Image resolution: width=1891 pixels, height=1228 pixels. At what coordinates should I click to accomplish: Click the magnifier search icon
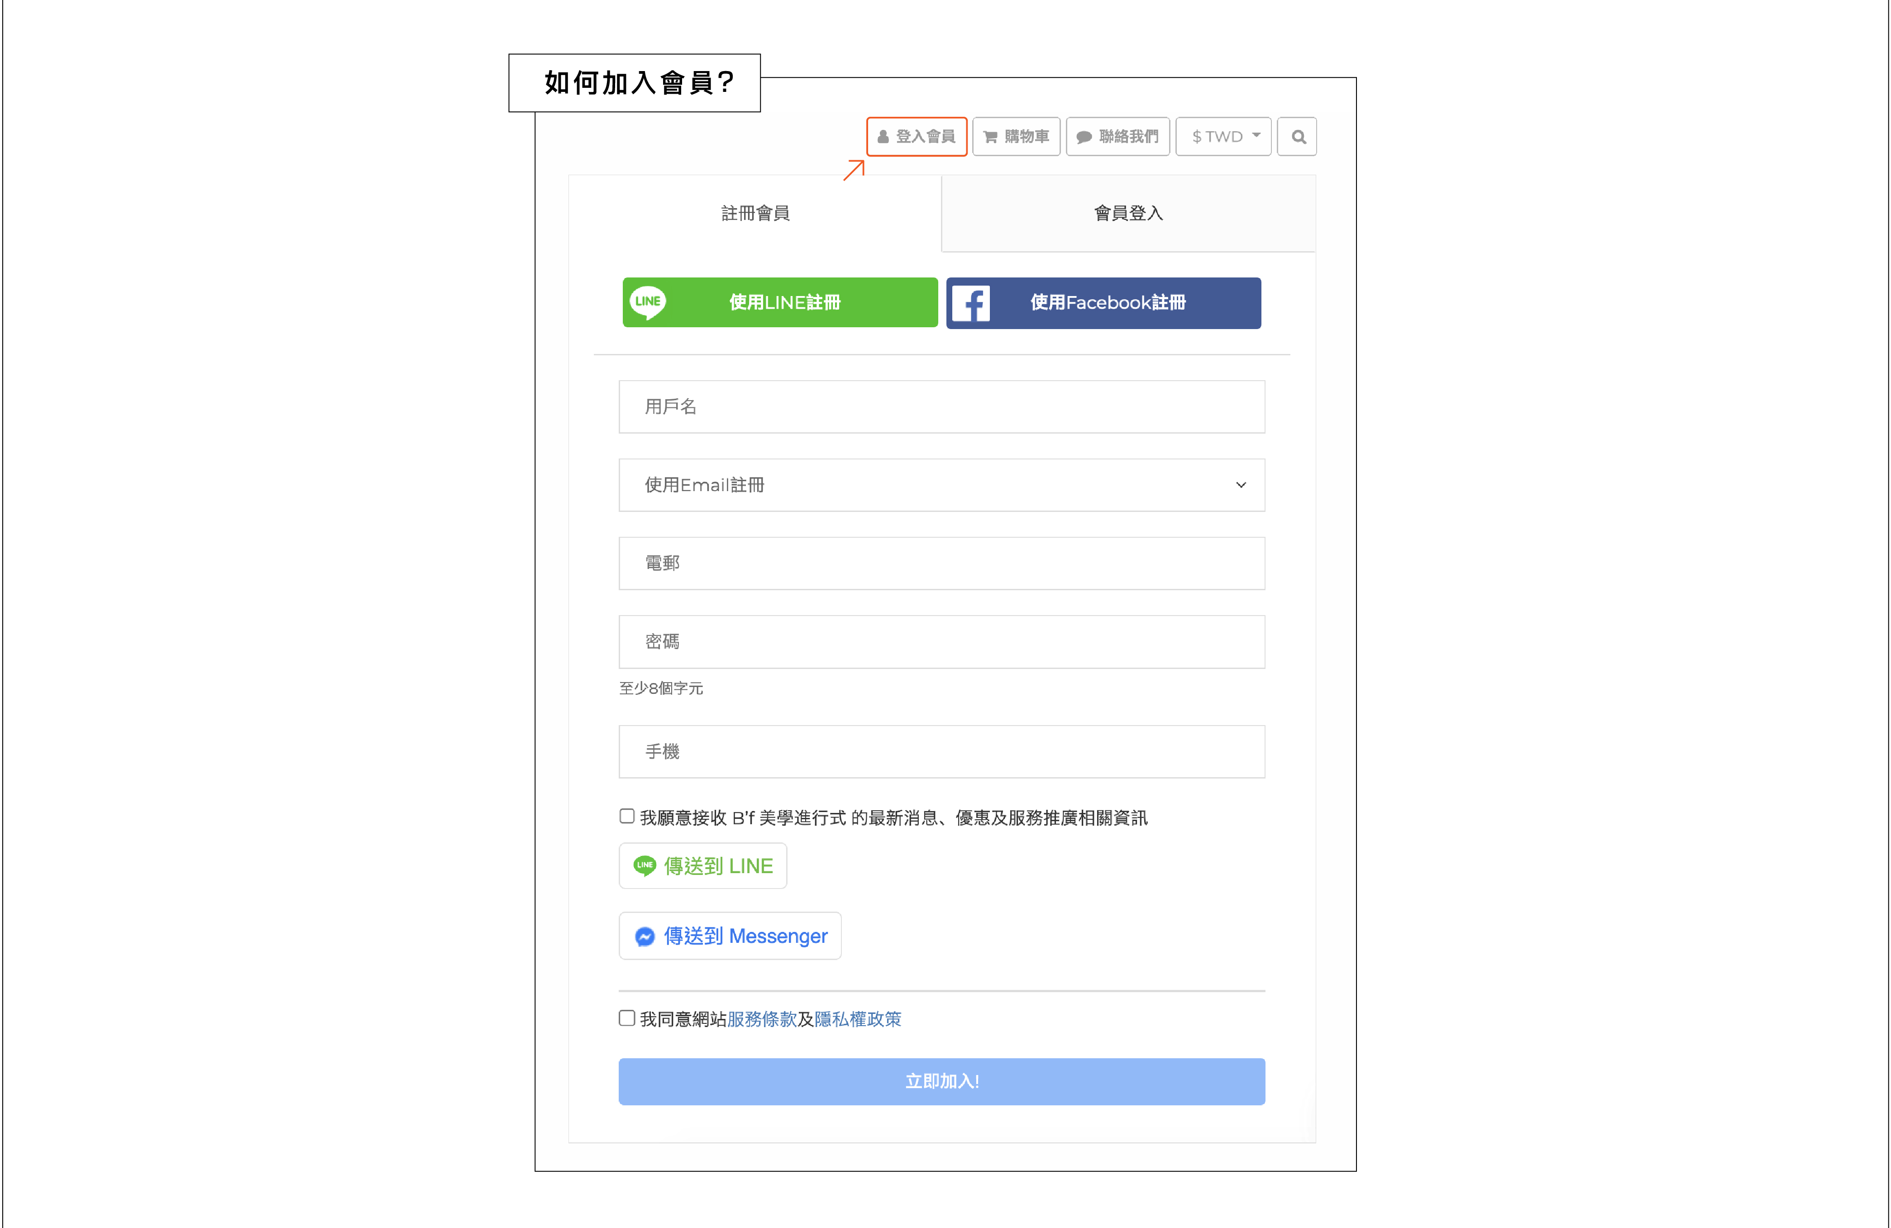[x=1298, y=137]
